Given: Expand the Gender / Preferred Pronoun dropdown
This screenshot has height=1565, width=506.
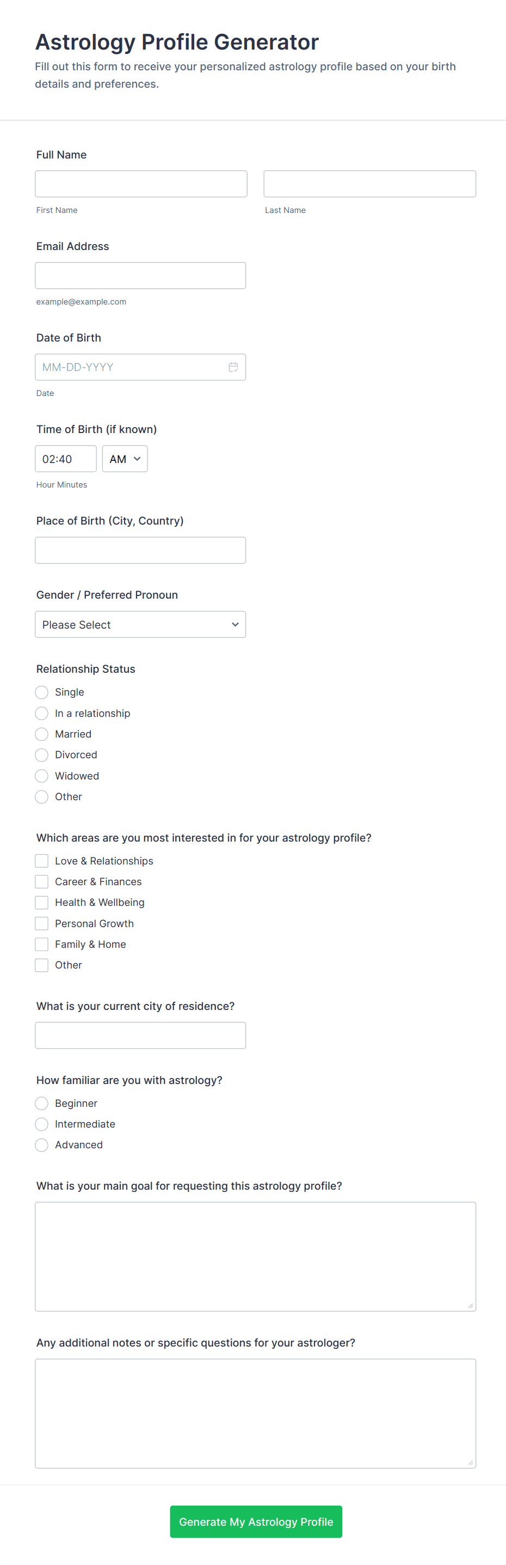Looking at the screenshot, I should [x=140, y=625].
